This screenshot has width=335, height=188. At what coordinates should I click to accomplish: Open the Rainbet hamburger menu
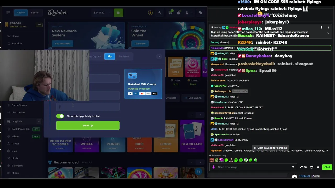coord(8,13)
